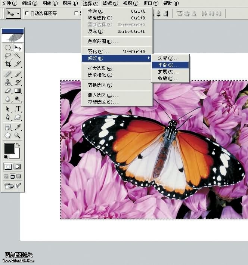Select the Eraser tool

8,90
